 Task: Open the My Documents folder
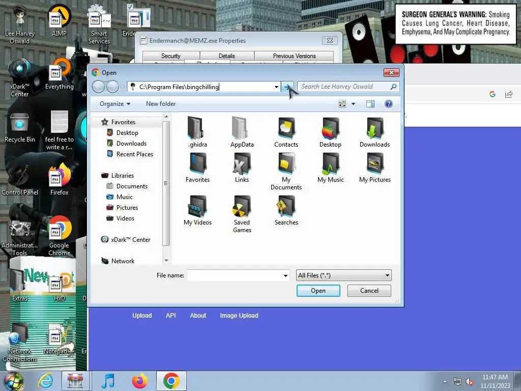click(286, 171)
